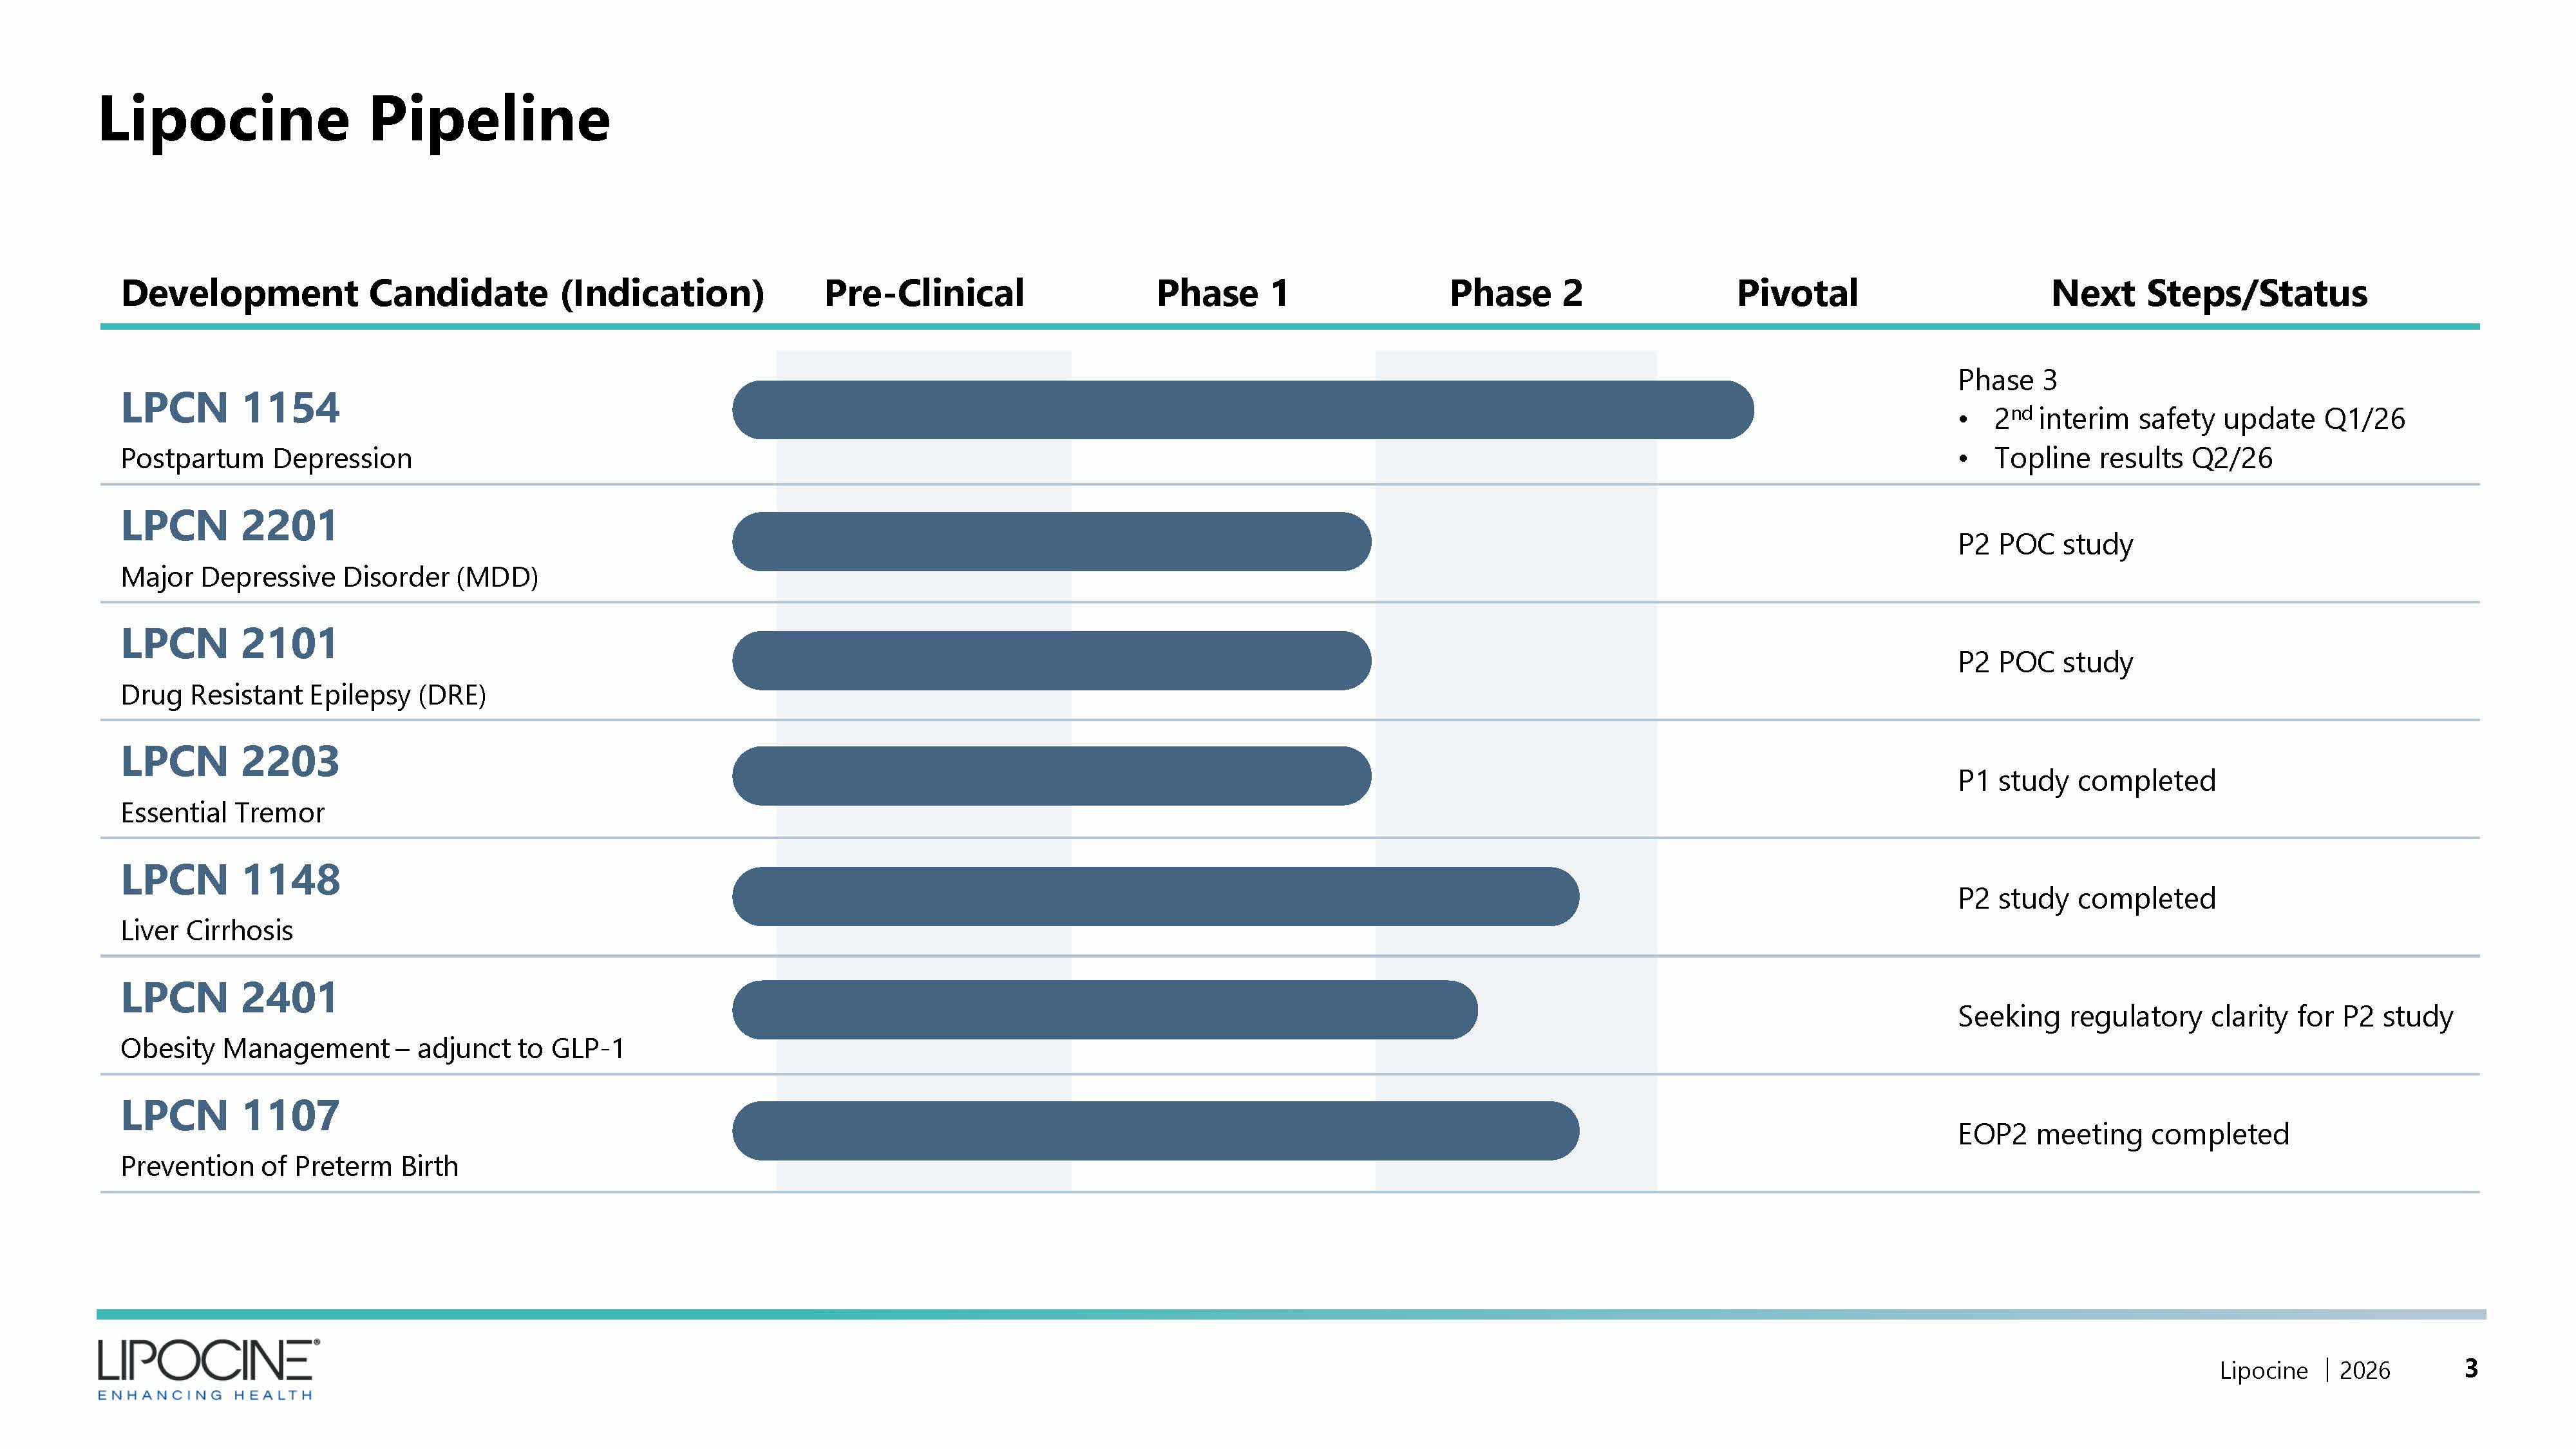Click the LPCN 2401 candidate name
2576x1449 pixels.
pyautogui.click(x=229, y=998)
